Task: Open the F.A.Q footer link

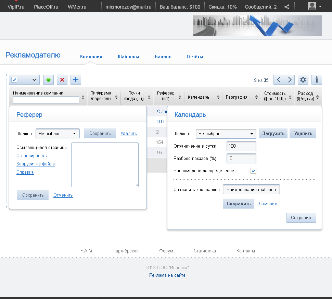Action: tap(86, 251)
